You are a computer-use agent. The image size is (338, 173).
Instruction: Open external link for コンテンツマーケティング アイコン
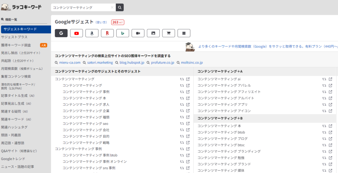click(x=330, y=111)
